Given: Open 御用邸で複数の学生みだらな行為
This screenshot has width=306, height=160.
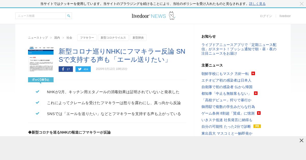Looking at the screenshot, I should click(228, 107).
